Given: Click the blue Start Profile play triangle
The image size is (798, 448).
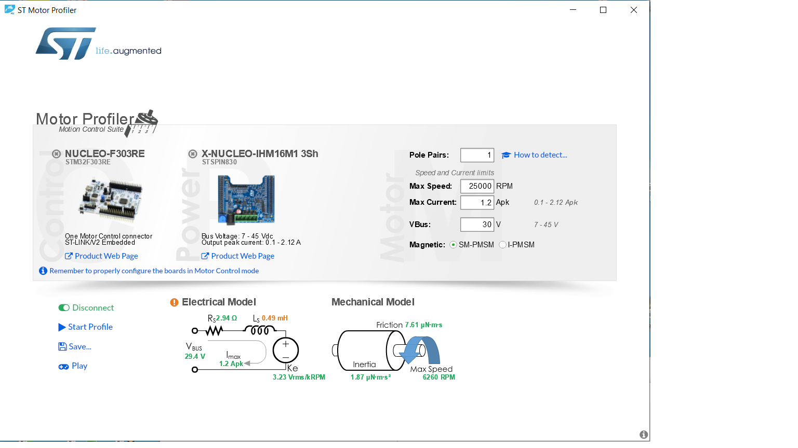Looking at the screenshot, I should 62,327.
